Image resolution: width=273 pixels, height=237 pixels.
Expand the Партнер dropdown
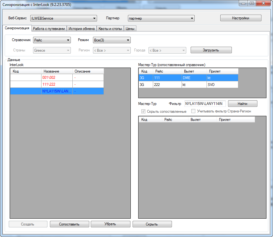point(161,18)
